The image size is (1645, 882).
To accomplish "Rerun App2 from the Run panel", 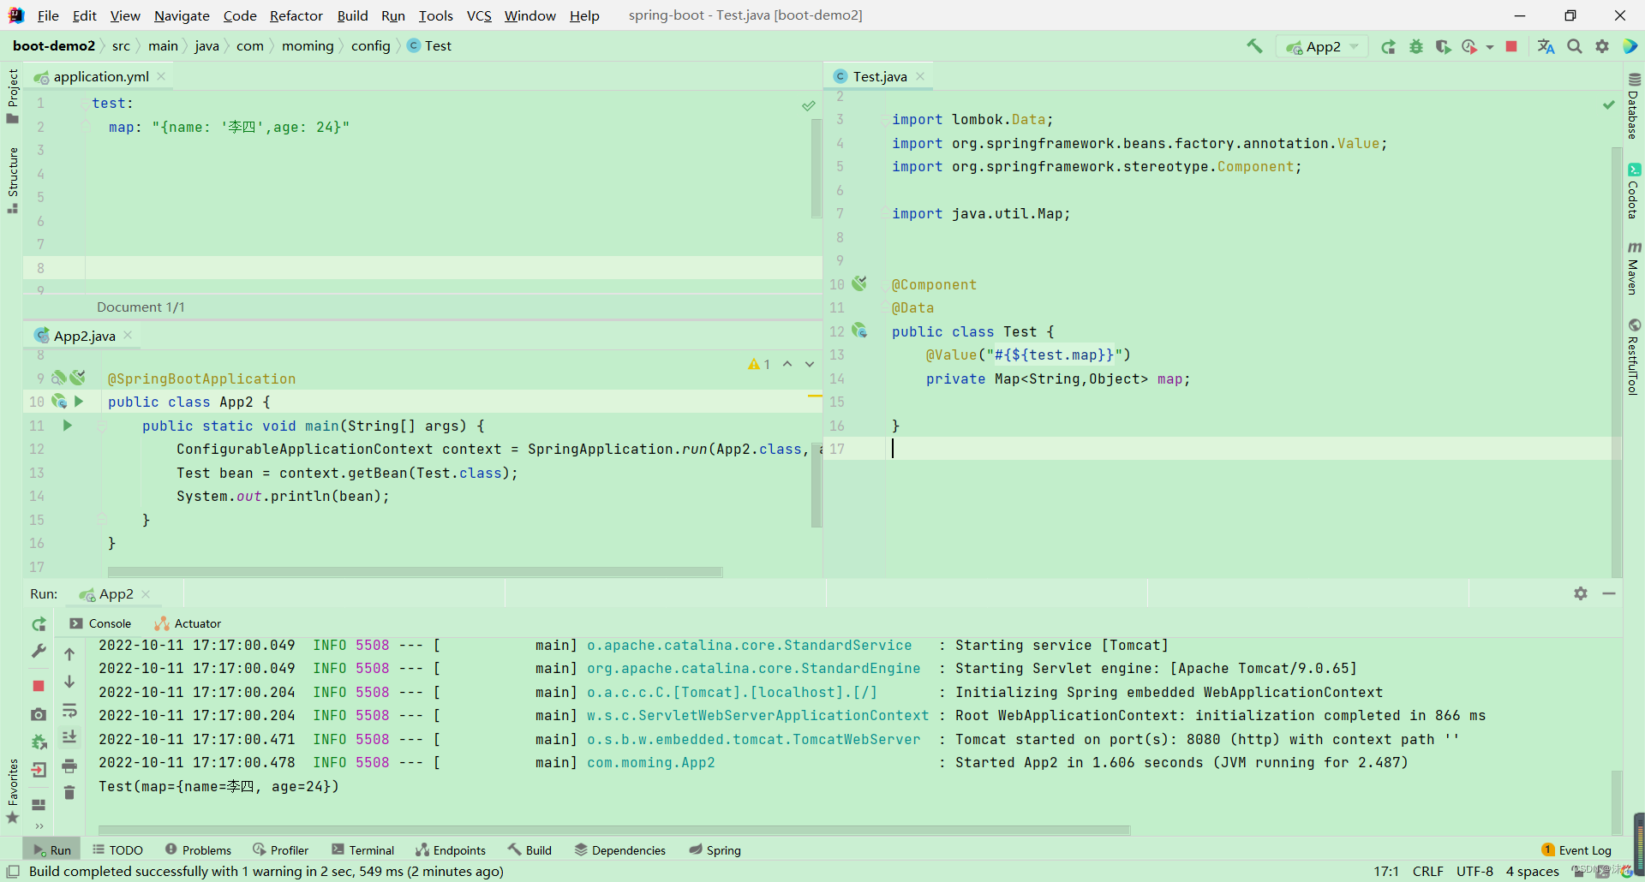I will click(x=39, y=624).
